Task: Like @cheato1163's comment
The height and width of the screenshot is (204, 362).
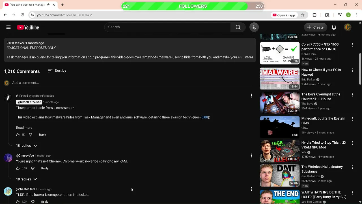Action: click(18, 202)
